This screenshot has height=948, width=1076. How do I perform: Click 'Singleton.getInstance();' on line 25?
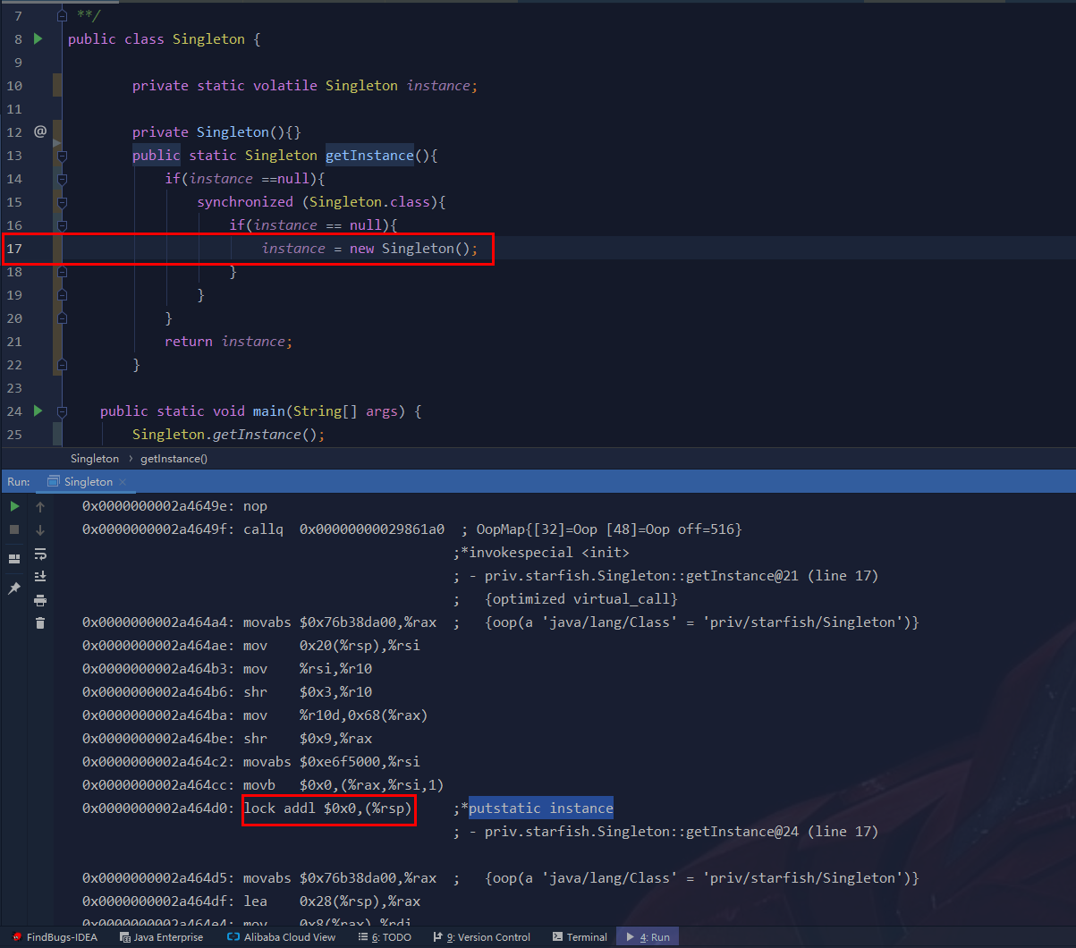[229, 435]
